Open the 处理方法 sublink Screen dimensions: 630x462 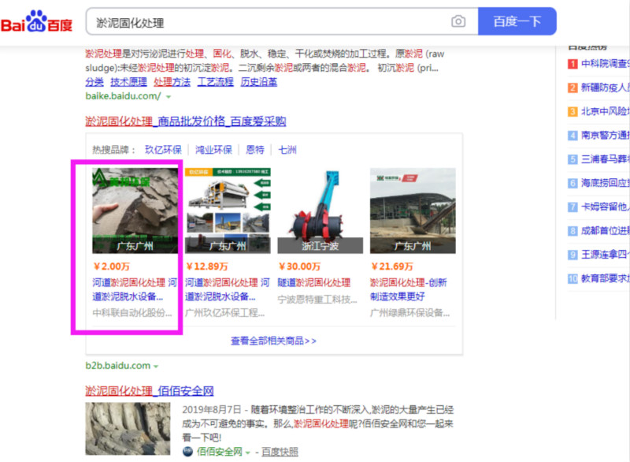tap(172, 82)
